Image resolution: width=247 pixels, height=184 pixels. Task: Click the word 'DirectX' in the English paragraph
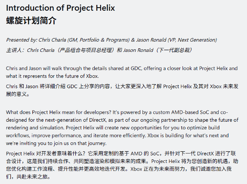(97, 120)
